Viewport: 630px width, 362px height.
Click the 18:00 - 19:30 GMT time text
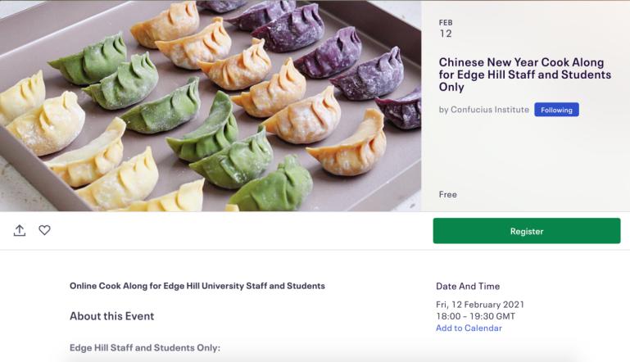(x=475, y=317)
